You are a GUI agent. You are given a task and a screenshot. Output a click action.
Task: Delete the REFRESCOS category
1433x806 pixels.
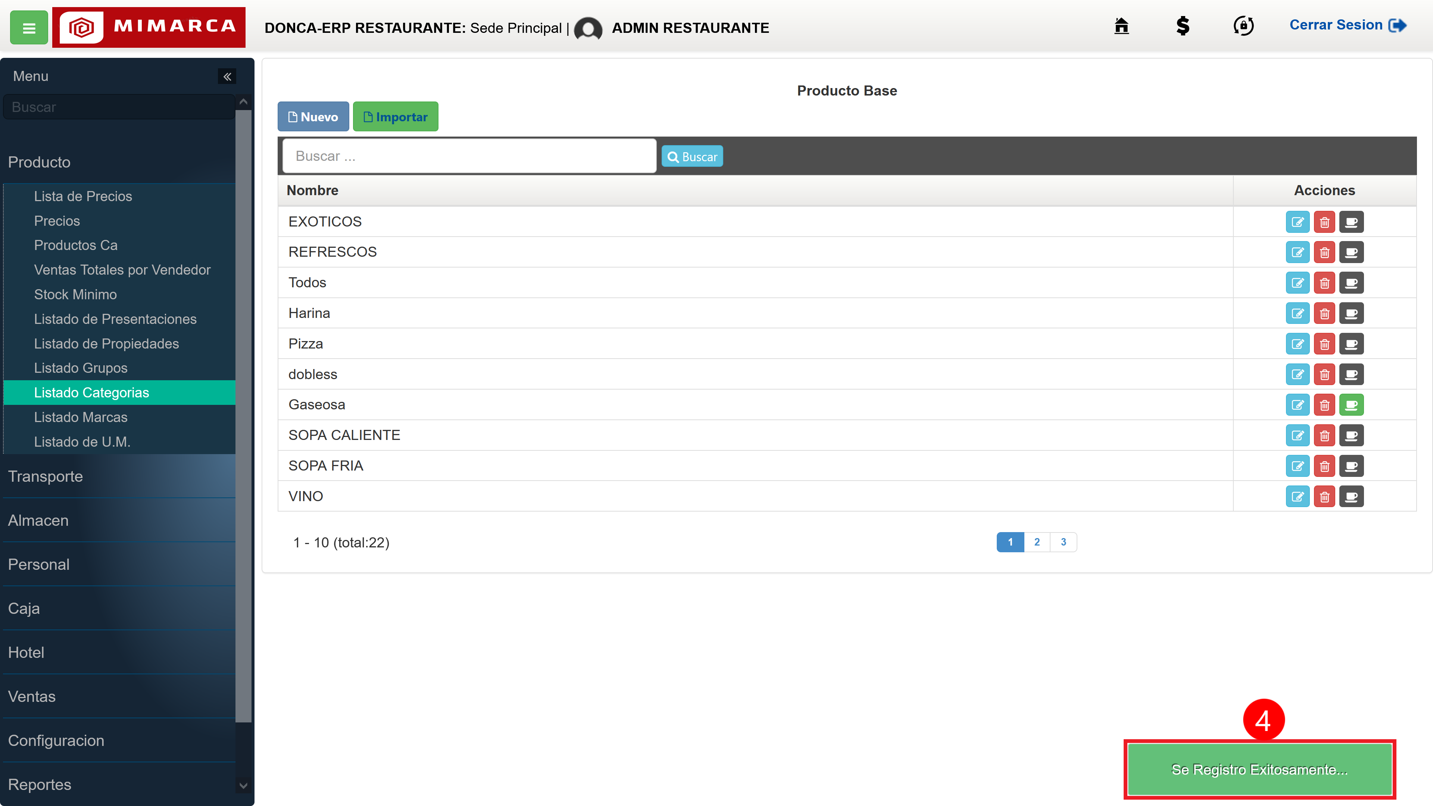click(x=1324, y=253)
